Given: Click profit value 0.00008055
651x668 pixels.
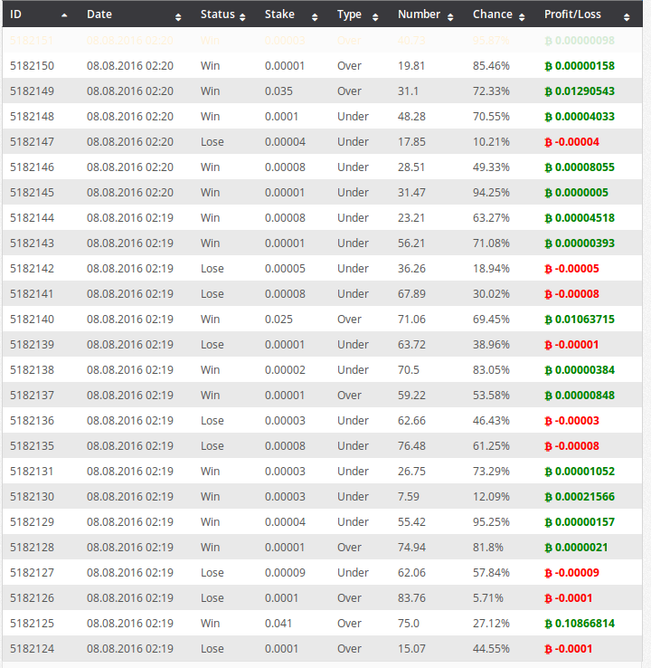Looking at the screenshot, I should 585,167.
